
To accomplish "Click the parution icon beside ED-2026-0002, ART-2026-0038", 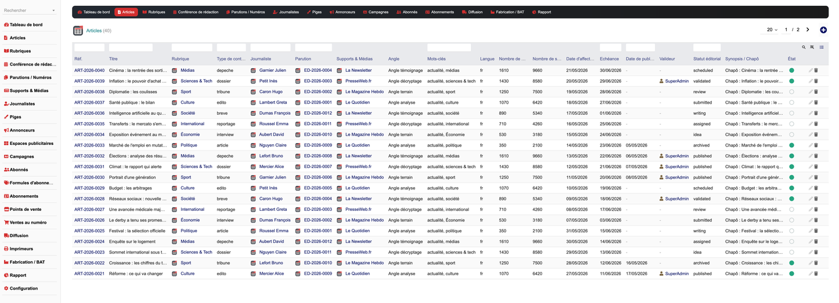I will (298, 92).
